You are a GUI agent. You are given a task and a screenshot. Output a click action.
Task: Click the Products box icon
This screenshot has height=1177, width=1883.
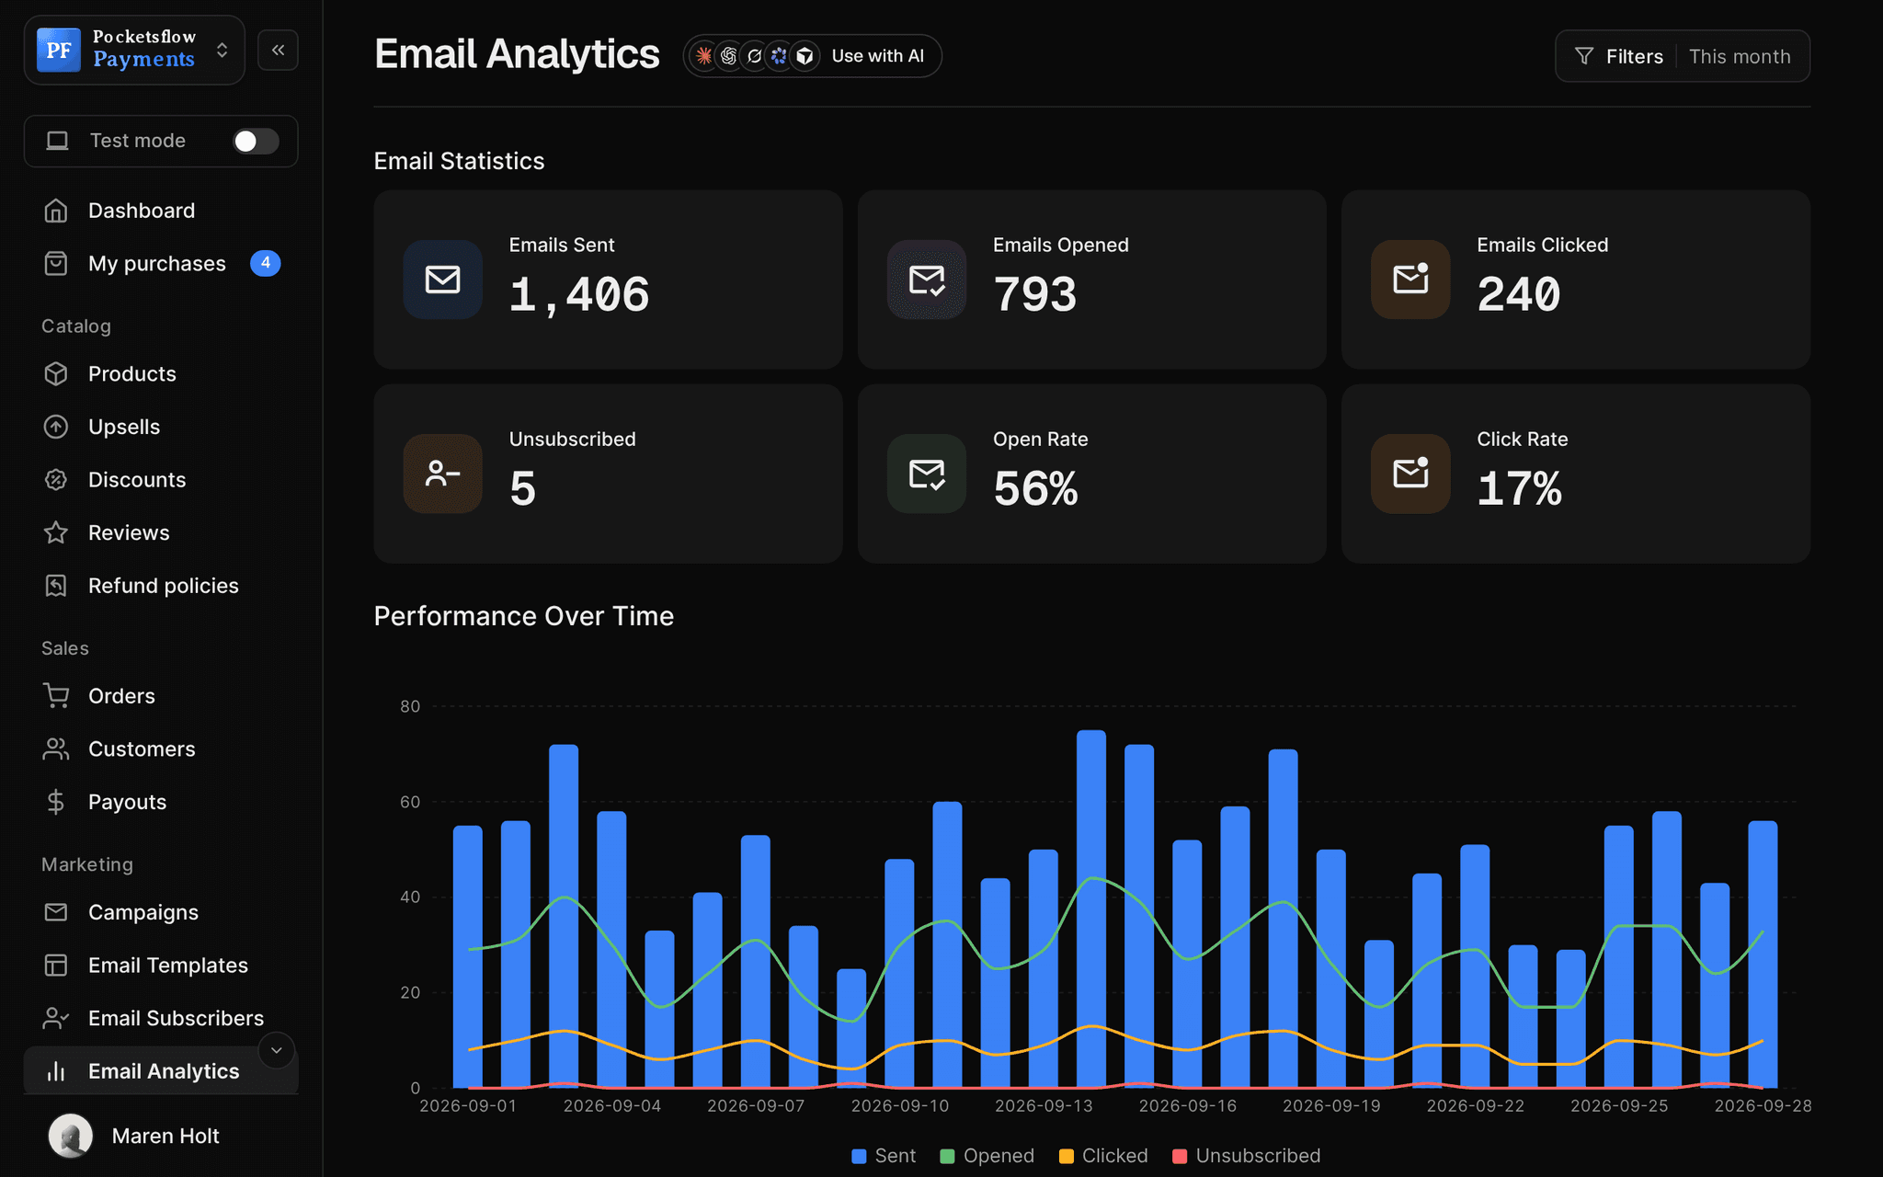56,374
